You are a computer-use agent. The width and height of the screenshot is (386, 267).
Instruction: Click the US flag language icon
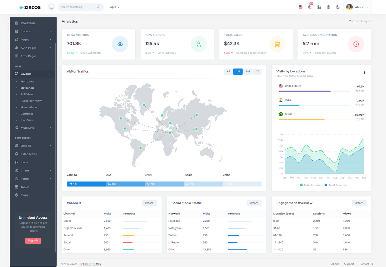(x=300, y=7)
